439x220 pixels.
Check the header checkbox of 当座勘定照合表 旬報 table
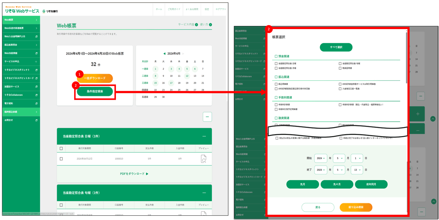pyautogui.click(x=61, y=205)
